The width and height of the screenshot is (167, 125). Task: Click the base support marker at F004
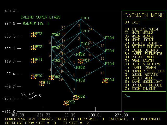click(x=105, y=81)
